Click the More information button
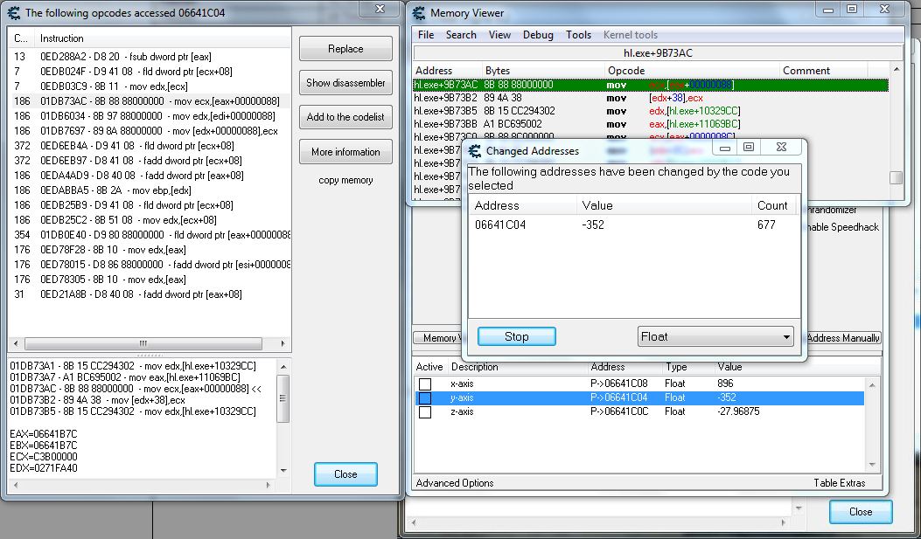This screenshot has width=921, height=539. pyautogui.click(x=345, y=152)
